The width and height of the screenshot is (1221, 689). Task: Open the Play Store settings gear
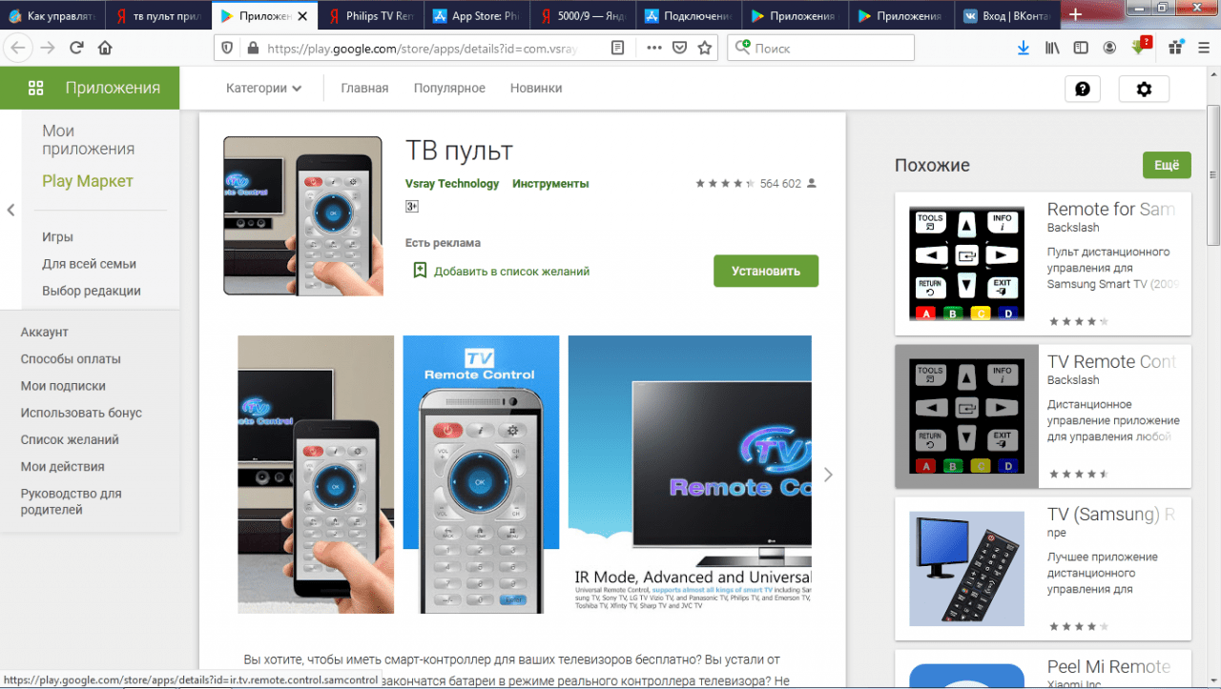pos(1144,89)
